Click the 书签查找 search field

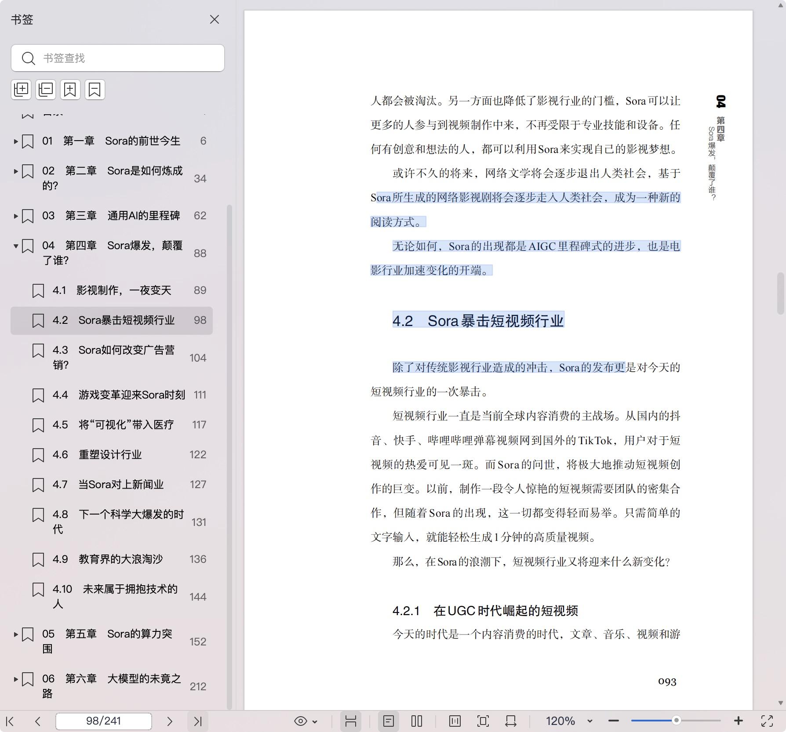click(x=118, y=58)
